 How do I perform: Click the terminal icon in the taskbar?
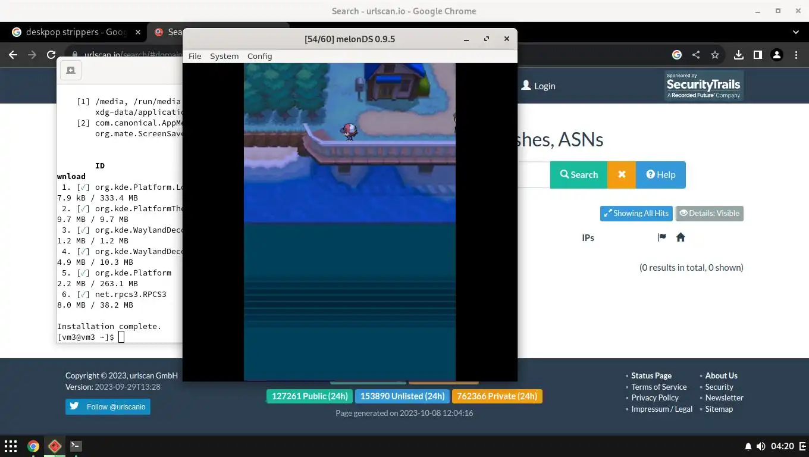coord(76,446)
